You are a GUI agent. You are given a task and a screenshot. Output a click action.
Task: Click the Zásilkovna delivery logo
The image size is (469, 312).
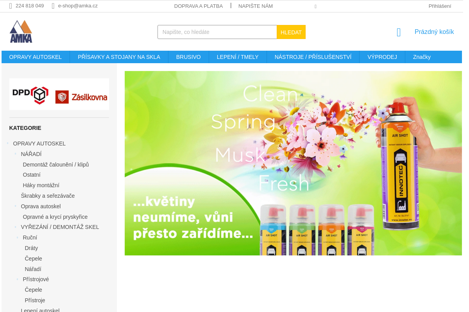coord(82,96)
